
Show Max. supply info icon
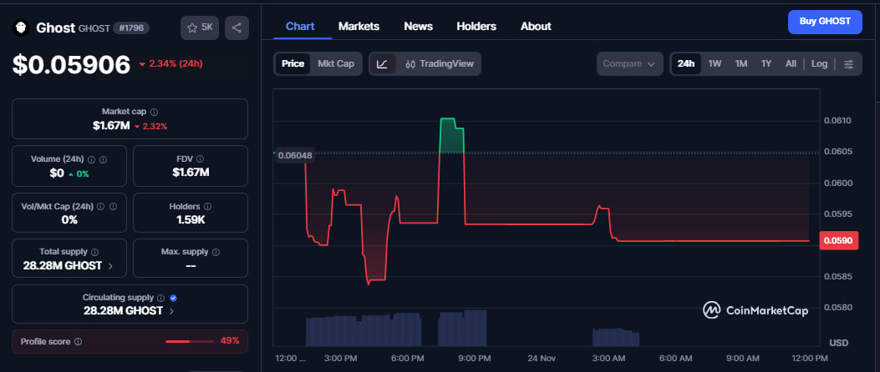[x=216, y=252]
